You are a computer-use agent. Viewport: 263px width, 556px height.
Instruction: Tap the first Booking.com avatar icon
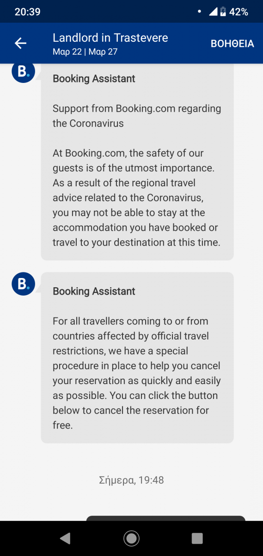[x=23, y=72]
